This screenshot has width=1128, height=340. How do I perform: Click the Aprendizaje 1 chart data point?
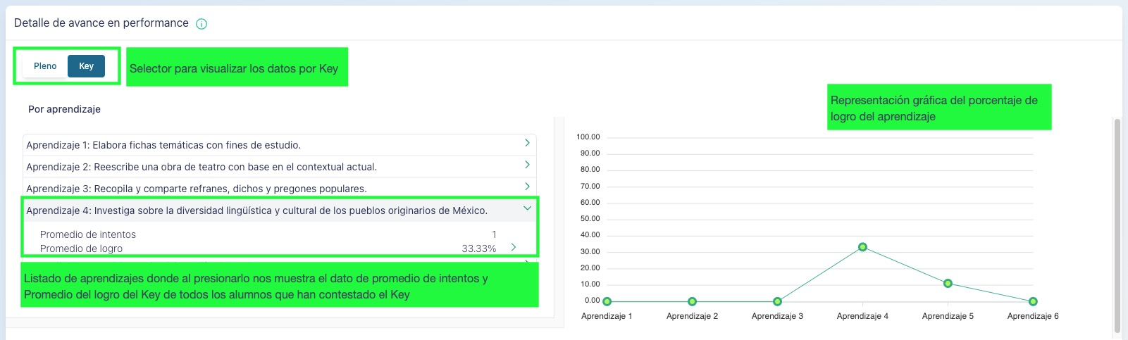coord(607,301)
